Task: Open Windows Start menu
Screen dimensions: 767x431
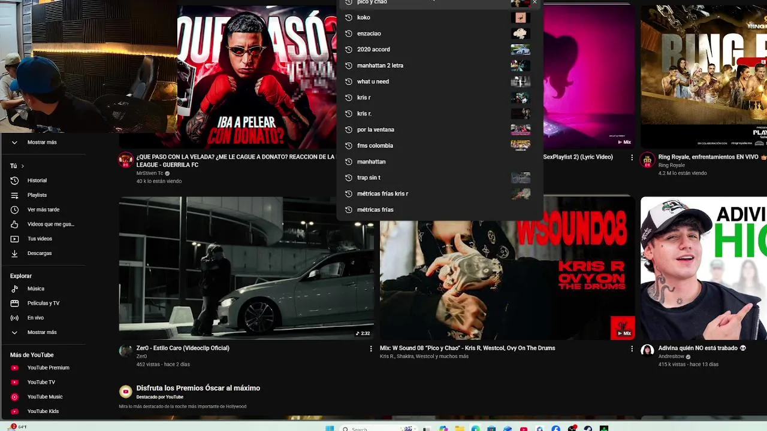Action: (x=330, y=428)
